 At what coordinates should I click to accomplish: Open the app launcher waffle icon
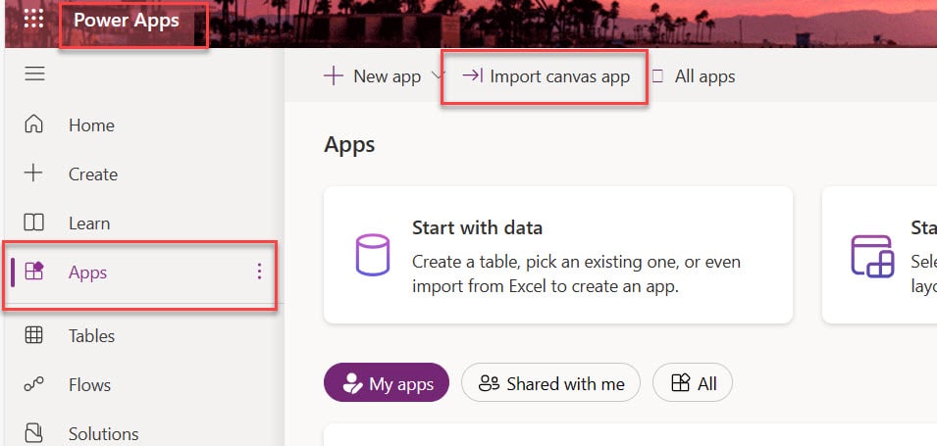tap(33, 19)
